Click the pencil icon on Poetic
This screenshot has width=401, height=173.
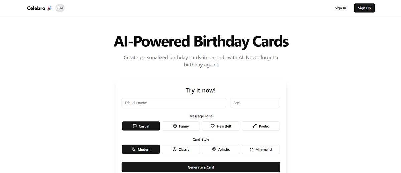click(255, 126)
